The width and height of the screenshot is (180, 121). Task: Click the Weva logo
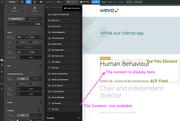(109, 10)
